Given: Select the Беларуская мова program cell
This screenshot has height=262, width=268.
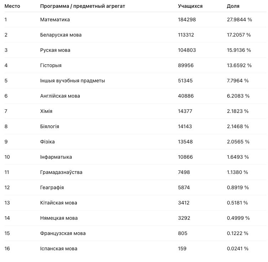Looking at the screenshot, I should pos(61,35).
